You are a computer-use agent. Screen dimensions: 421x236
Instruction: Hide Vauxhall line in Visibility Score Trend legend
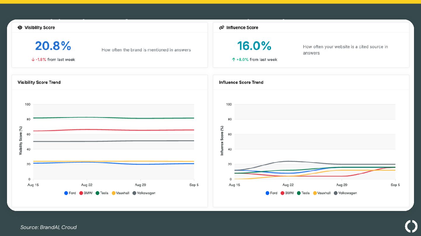click(120, 193)
